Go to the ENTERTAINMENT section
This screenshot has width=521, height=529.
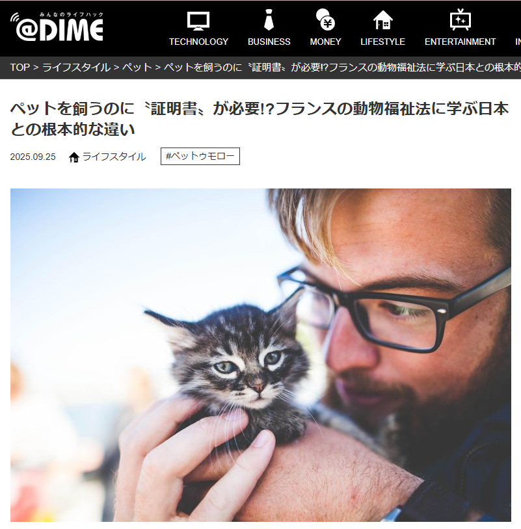[x=461, y=42]
